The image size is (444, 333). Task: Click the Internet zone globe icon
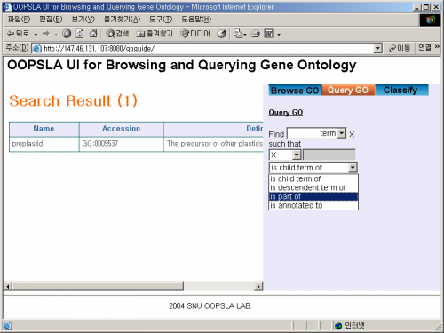(x=338, y=326)
